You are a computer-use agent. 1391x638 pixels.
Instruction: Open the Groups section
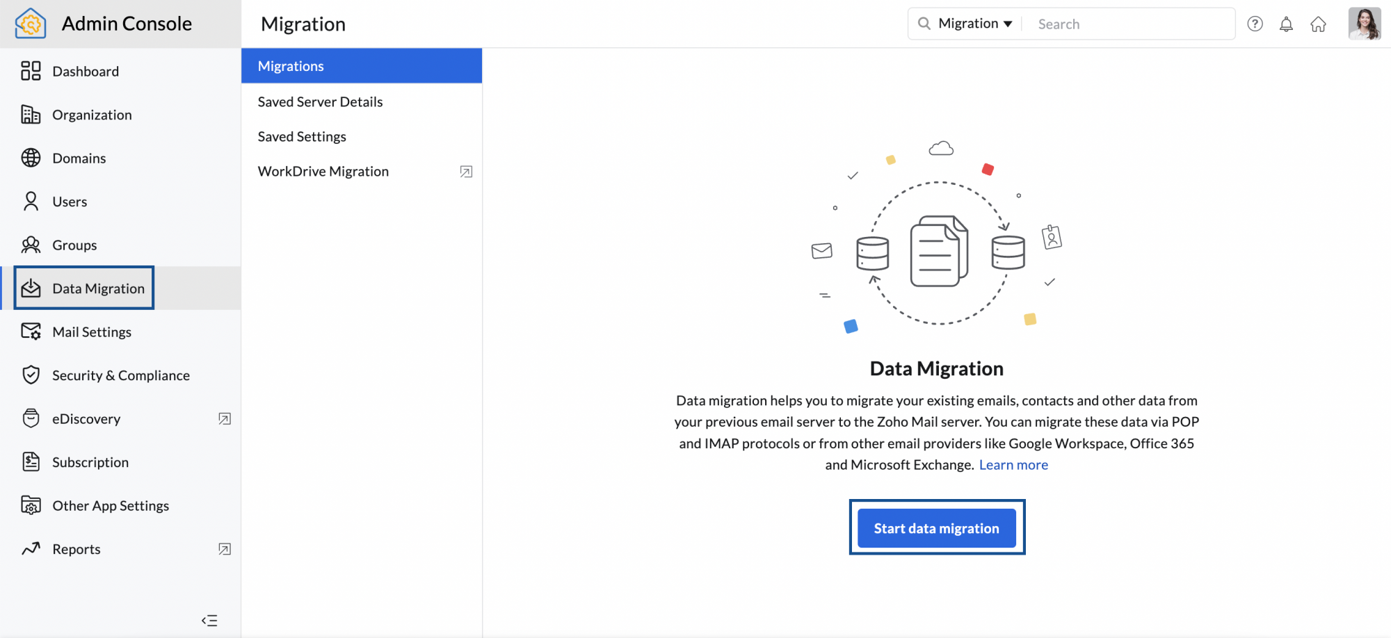74,245
